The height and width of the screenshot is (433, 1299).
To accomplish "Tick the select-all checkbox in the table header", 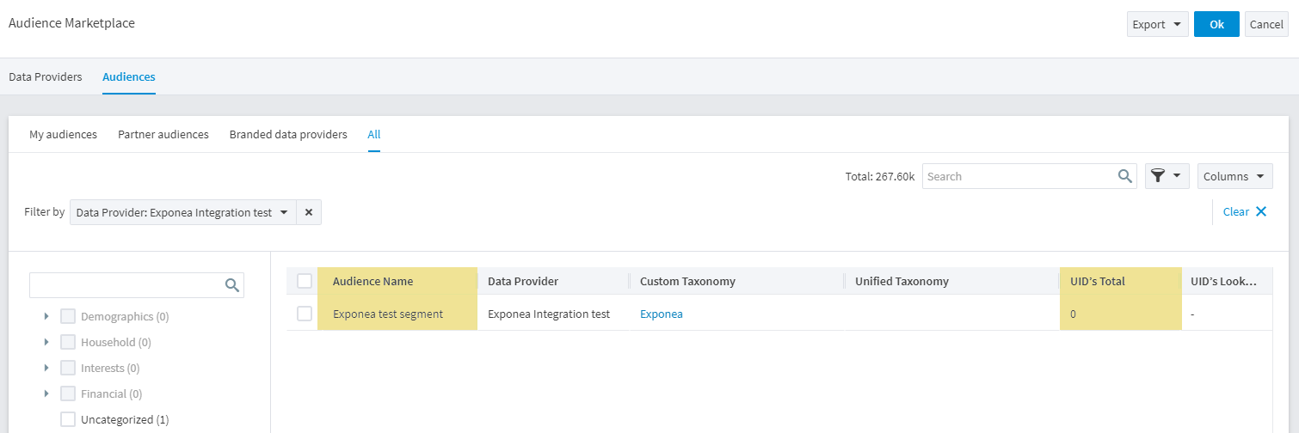I will 305,281.
